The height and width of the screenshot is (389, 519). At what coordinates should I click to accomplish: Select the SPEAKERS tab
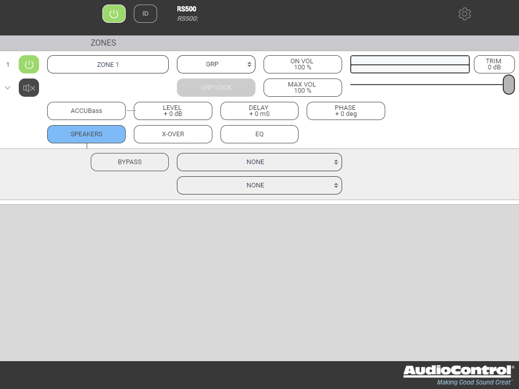point(86,134)
